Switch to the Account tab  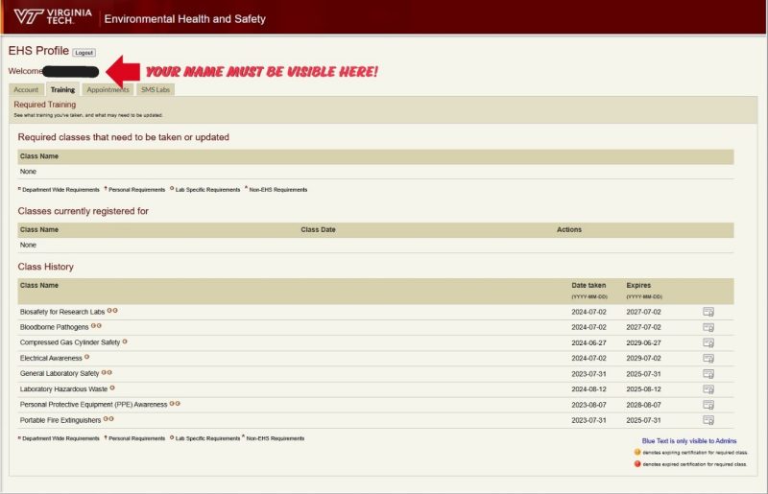tap(26, 89)
